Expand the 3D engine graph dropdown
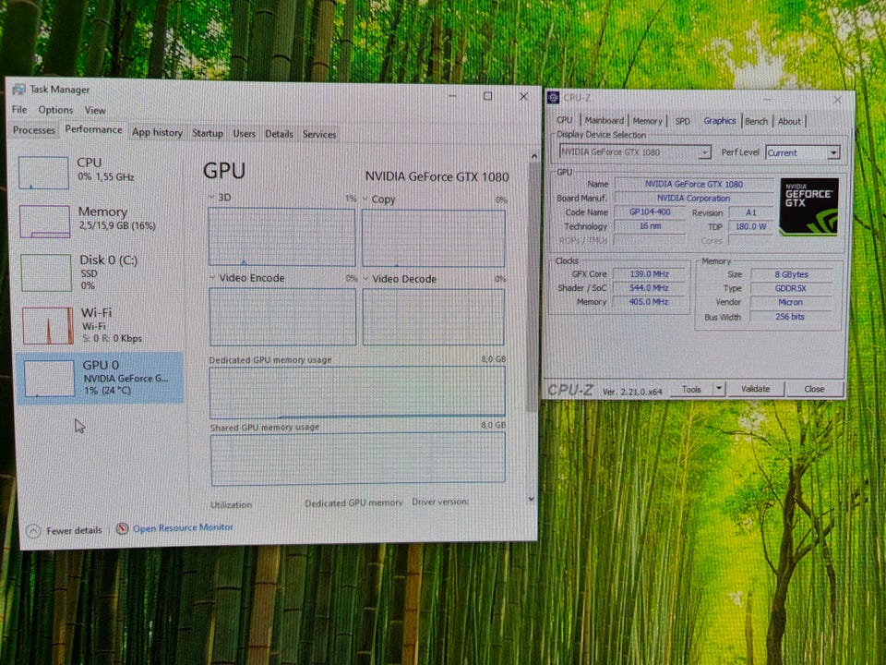This screenshot has width=886, height=665. point(211,197)
